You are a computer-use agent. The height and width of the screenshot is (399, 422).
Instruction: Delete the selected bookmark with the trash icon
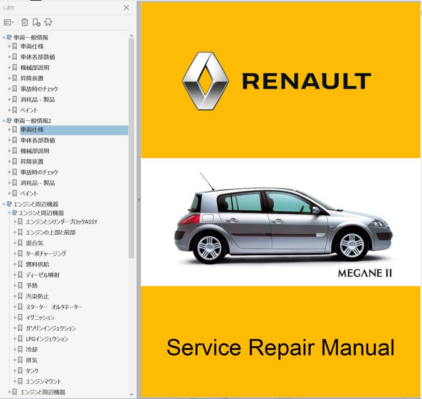pos(25,22)
